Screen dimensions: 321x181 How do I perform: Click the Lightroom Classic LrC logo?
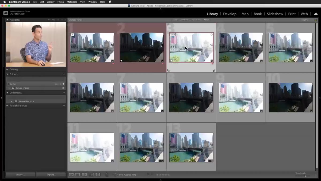(x=6, y=13)
